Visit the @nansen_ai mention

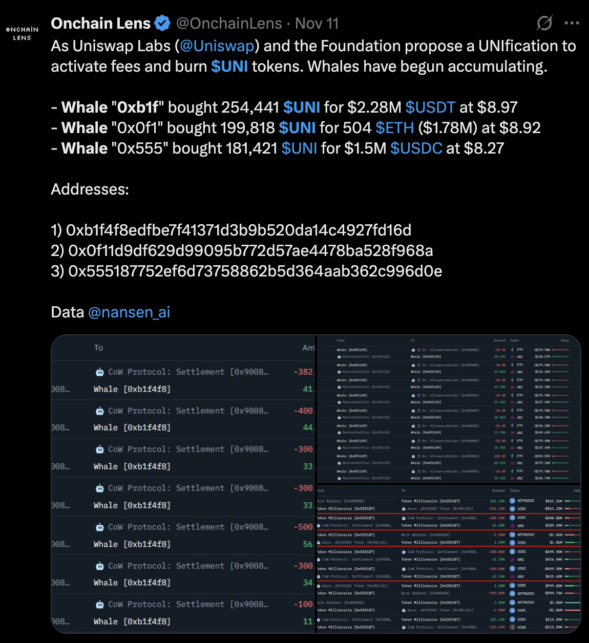(129, 312)
